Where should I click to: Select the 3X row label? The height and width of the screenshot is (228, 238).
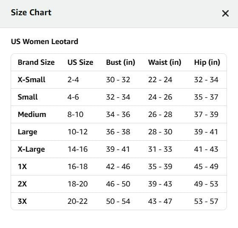tap(22, 201)
